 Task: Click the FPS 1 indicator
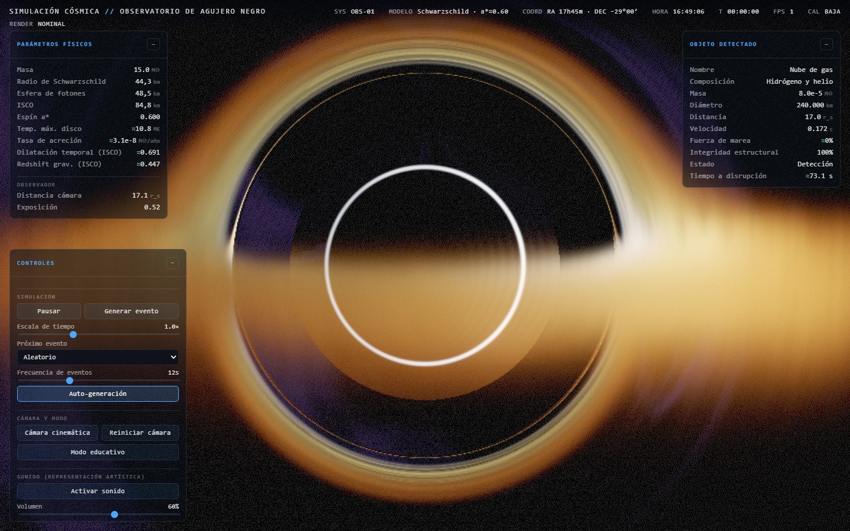[783, 11]
